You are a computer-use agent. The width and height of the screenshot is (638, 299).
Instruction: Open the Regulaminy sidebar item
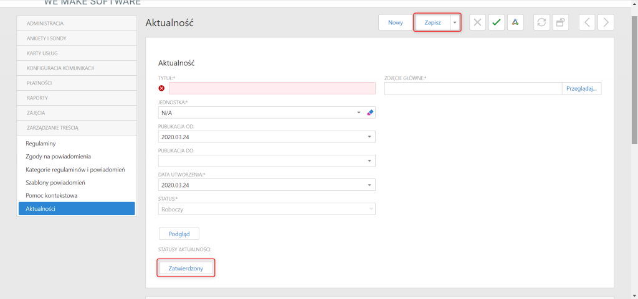pos(40,144)
